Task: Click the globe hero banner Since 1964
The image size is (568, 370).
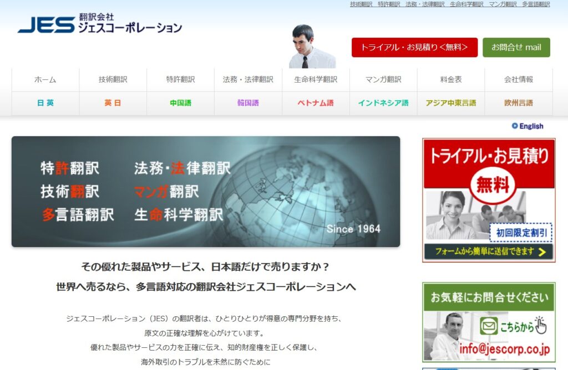Action: pos(206,192)
